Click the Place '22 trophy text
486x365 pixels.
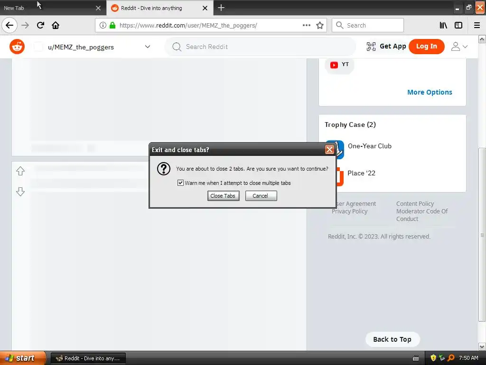coord(361,173)
